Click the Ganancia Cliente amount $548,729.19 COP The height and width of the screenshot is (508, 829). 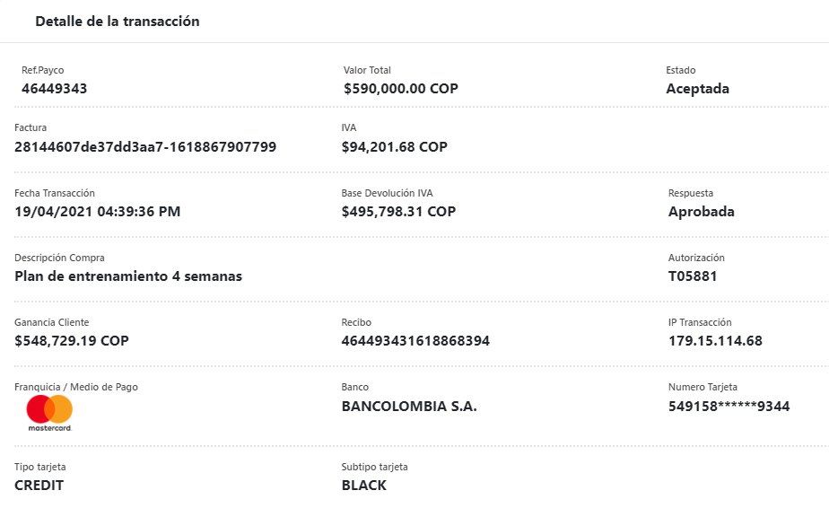[72, 341]
